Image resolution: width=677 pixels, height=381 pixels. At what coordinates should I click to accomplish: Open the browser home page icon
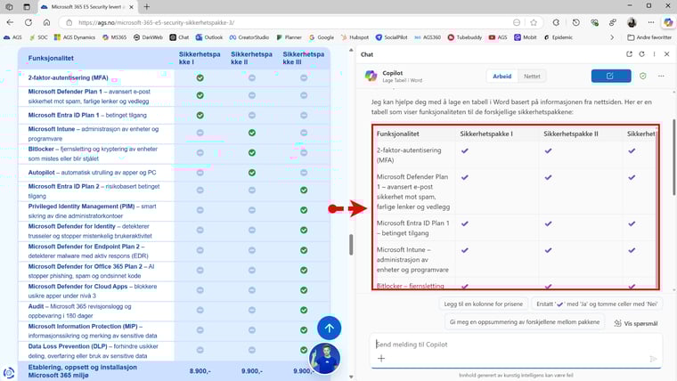46,22
